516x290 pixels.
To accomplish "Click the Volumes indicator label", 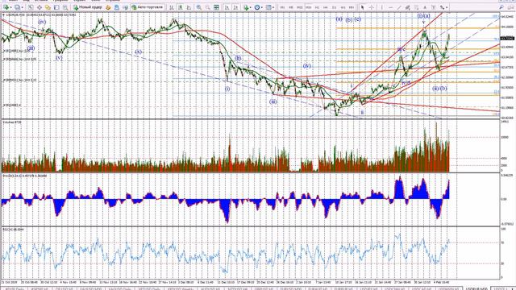I will pos(12,122).
